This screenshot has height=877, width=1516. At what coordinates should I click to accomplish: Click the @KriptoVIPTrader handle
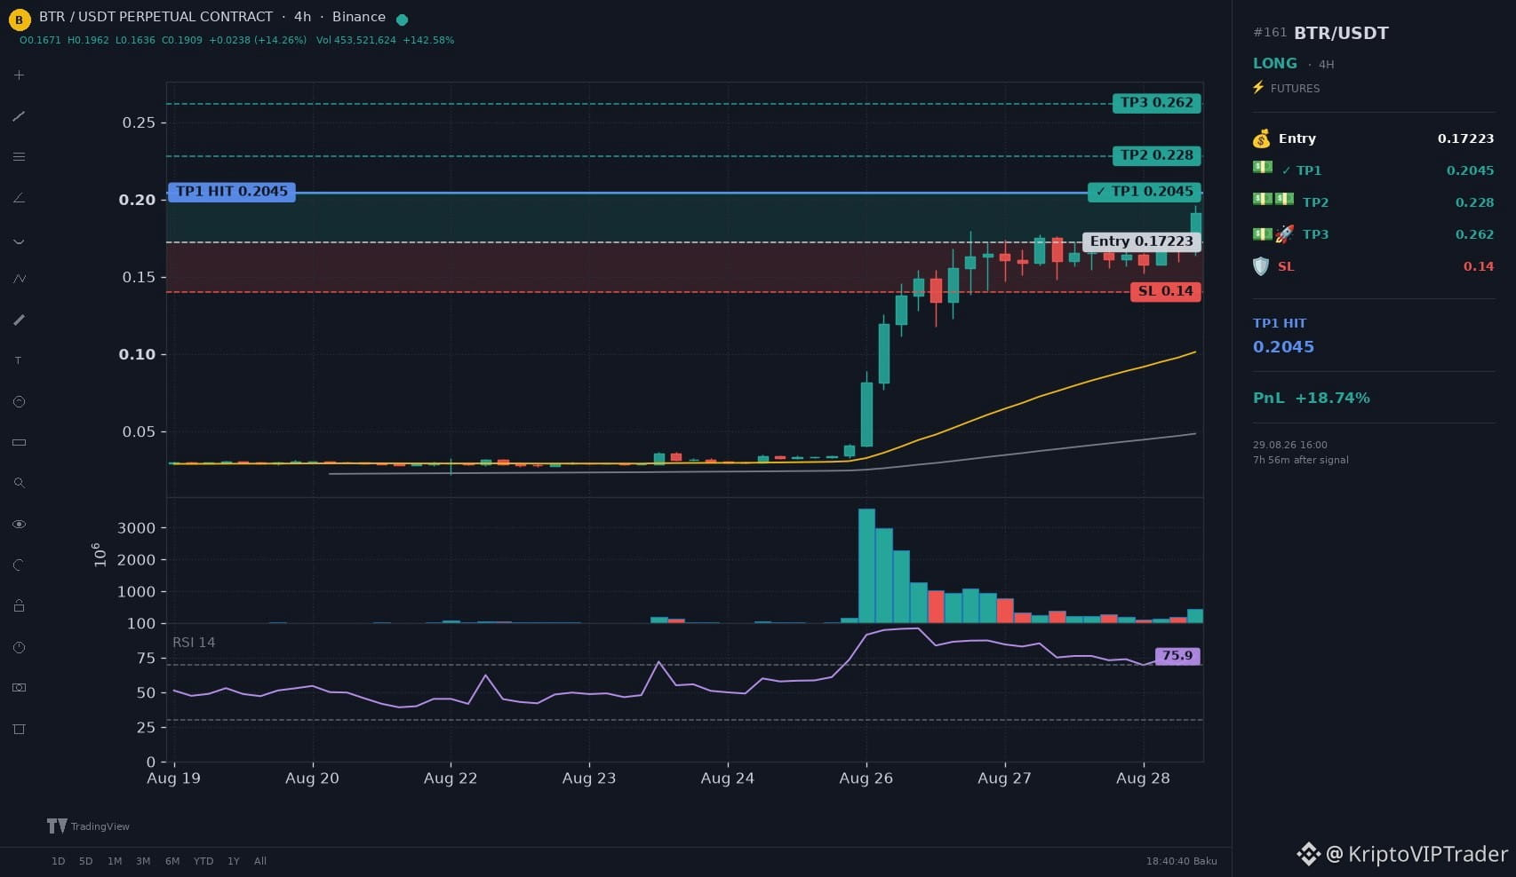(x=1416, y=854)
